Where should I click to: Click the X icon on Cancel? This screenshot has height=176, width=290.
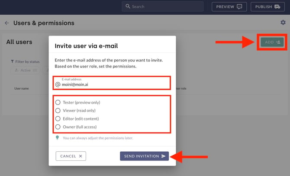tap(81, 156)
